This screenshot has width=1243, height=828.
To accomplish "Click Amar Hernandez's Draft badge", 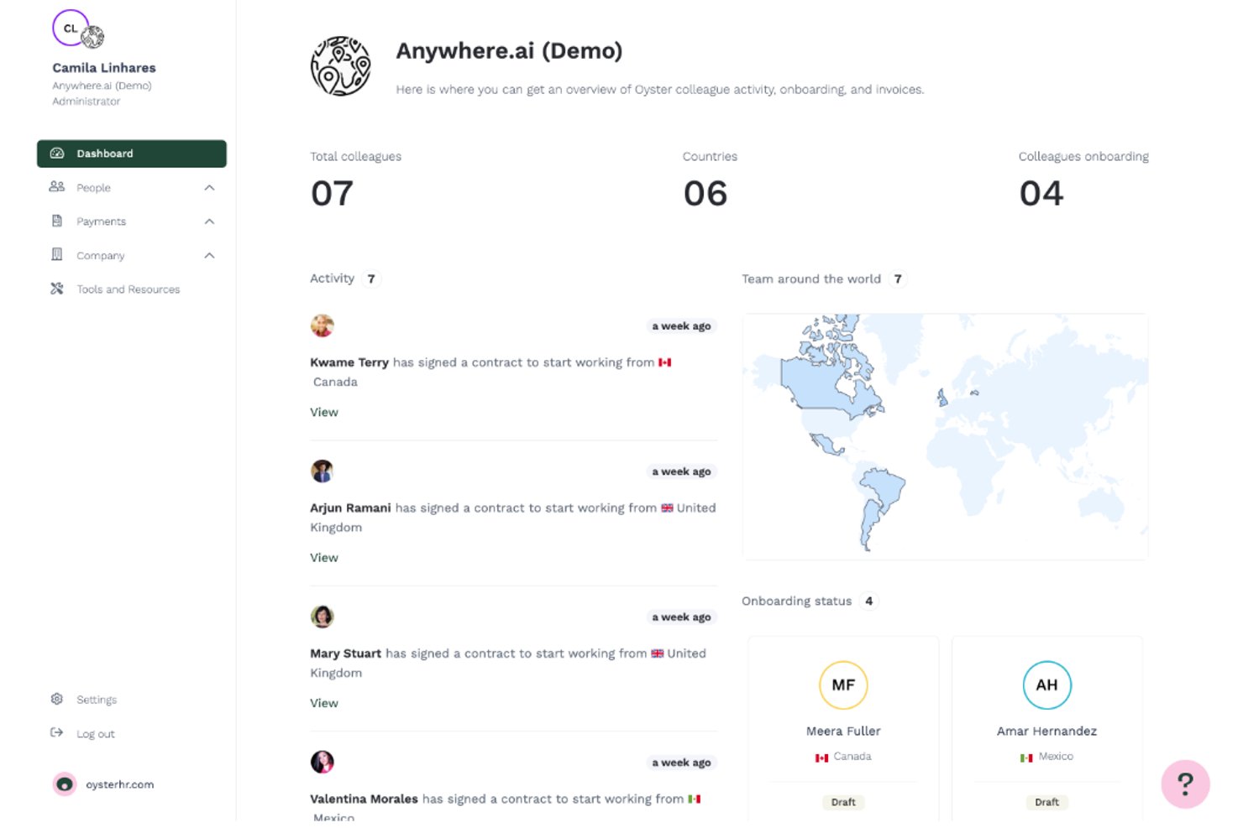I will (1046, 802).
